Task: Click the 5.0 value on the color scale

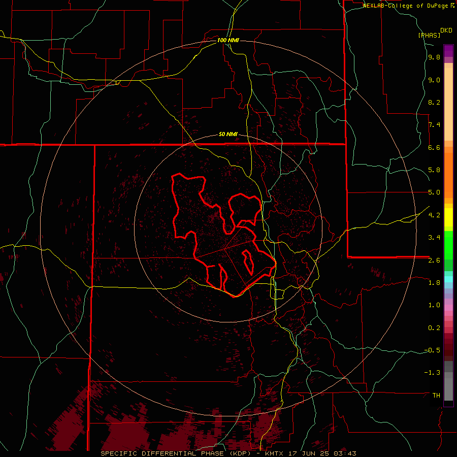Action: coord(434,192)
